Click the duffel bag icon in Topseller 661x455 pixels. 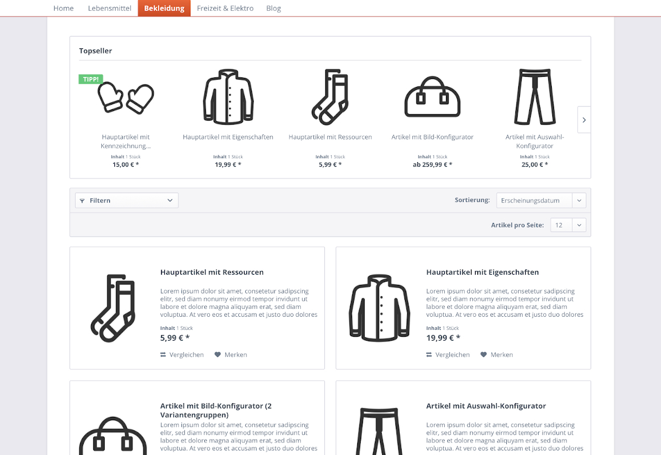[432, 98]
